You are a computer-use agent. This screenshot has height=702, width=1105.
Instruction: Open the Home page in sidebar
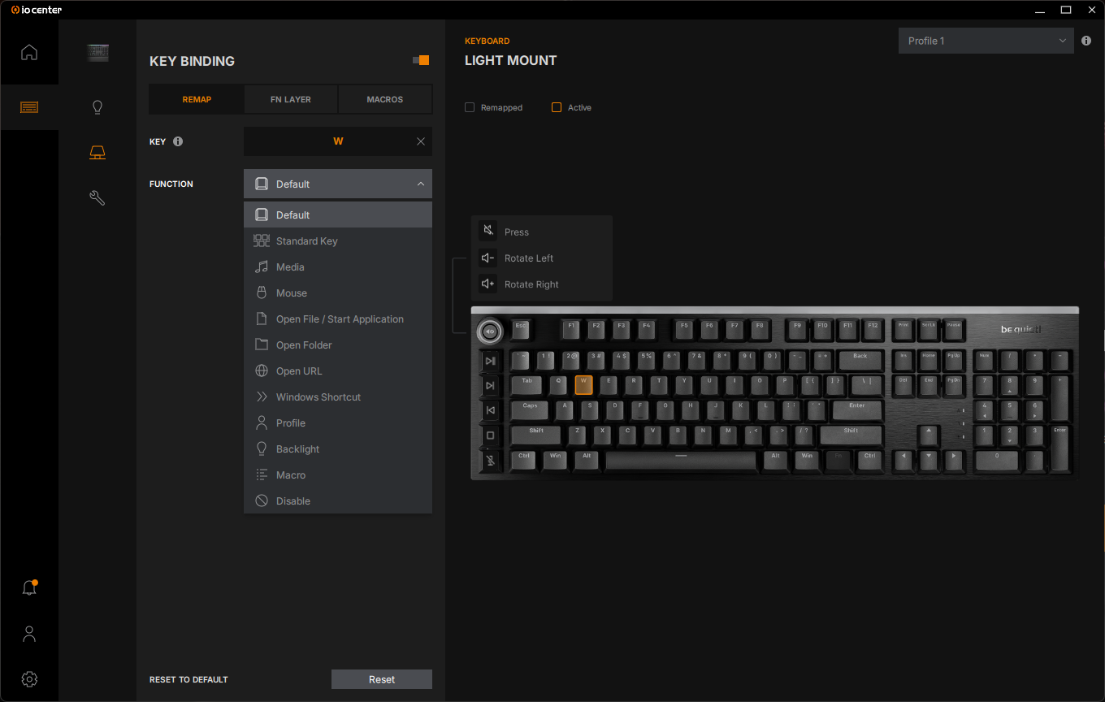pos(29,53)
